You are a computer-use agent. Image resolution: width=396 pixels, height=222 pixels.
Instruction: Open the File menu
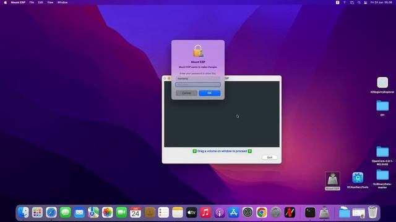(x=32, y=2)
